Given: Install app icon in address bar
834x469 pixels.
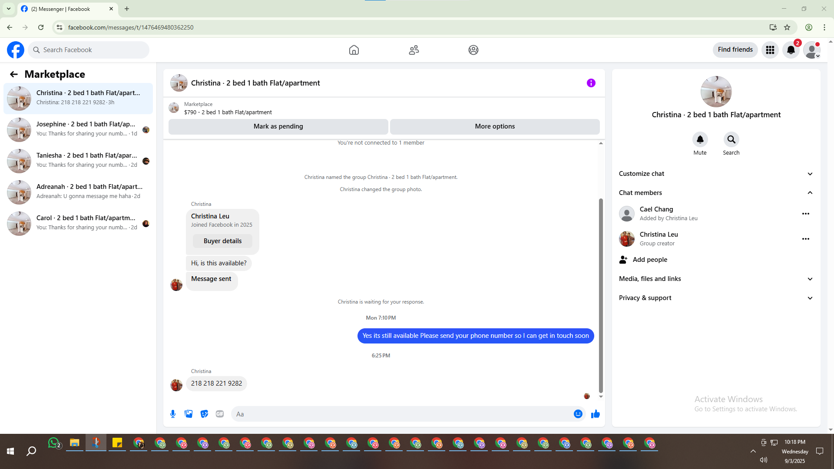Looking at the screenshot, I should click(773, 27).
